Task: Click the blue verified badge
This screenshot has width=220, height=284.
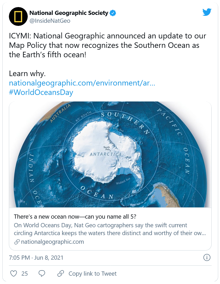Action: click(x=113, y=13)
